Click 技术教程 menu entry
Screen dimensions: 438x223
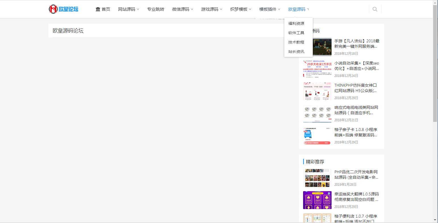296,42
